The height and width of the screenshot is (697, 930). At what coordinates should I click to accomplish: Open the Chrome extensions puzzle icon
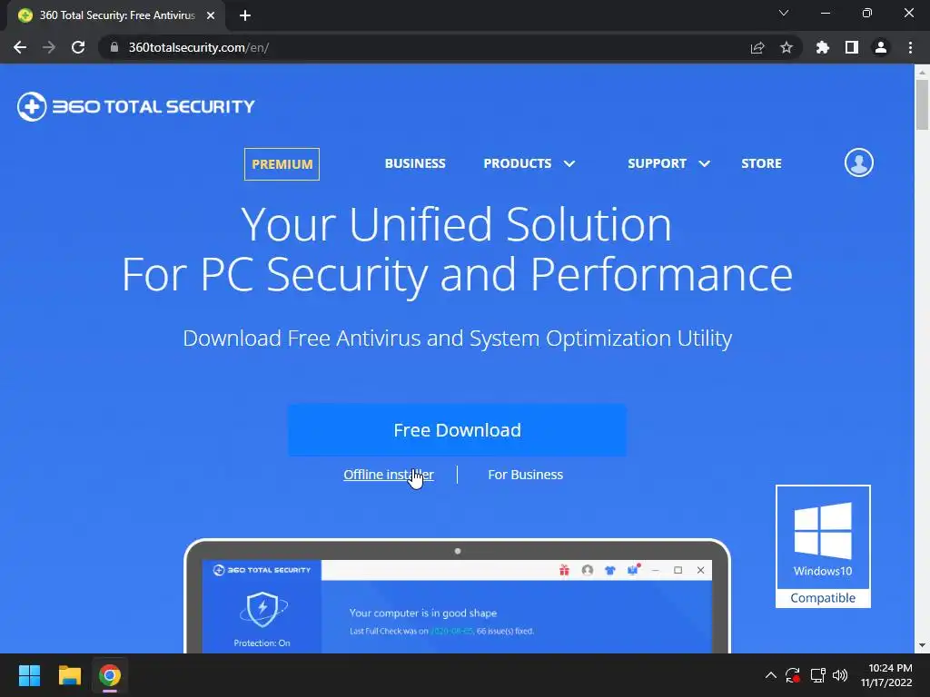(x=822, y=47)
